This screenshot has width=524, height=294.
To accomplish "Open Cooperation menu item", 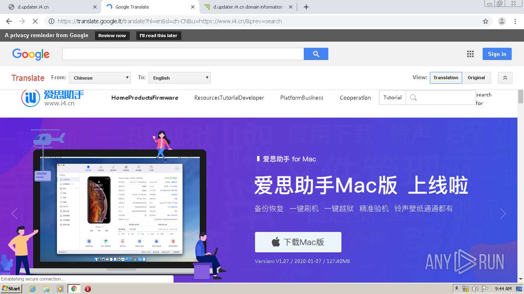I will click(x=355, y=98).
